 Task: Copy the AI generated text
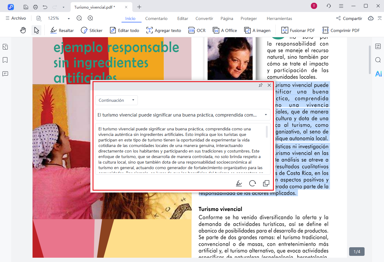[x=266, y=183]
